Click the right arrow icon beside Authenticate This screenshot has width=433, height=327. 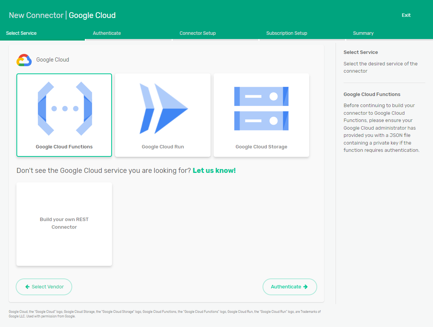305,287
